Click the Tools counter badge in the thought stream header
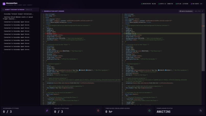206x116 pixels. click(x=29, y=10)
